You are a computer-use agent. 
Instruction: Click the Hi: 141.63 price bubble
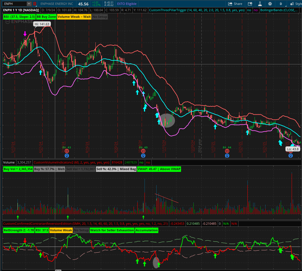(42, 24)
